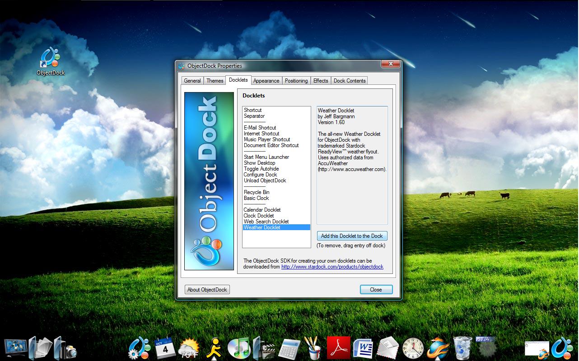Click the computer monitor icon in the dock
Screen dimensions: 579x361
15,347
